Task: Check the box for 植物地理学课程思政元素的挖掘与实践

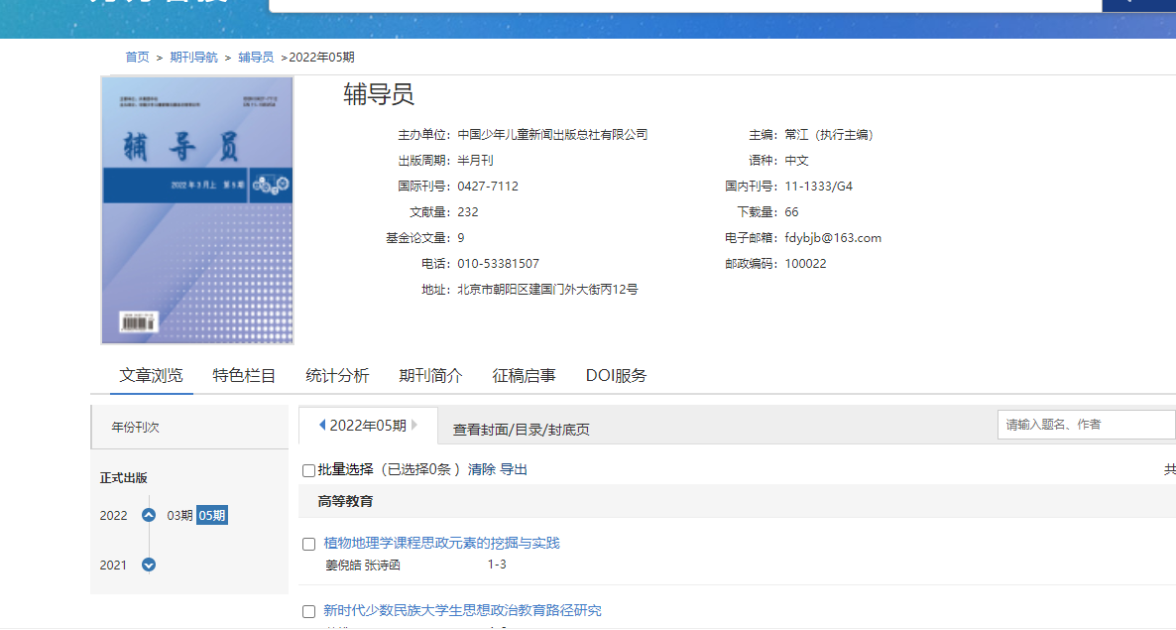Action: (308, 544)
